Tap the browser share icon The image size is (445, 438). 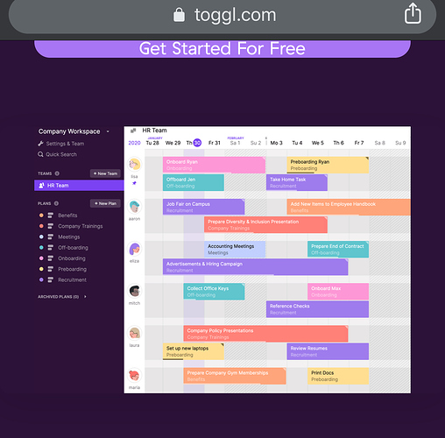click(413, 13)
